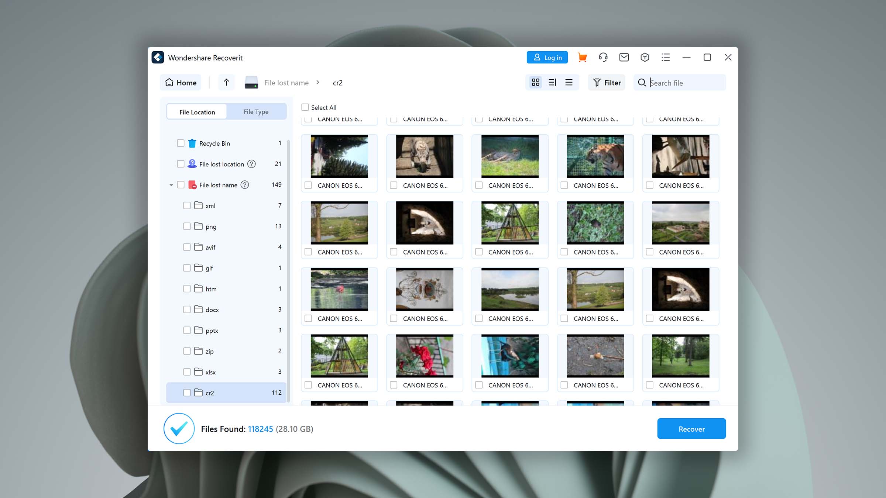Viewport: 886px width, 498px height.
Task: Click the Files Found count 118245
Action: click(x=260, y=429)
